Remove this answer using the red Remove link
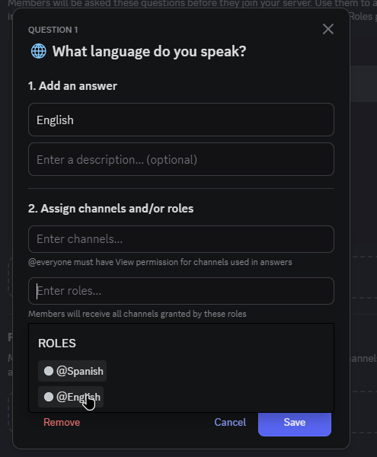The width and height of the screenshot is (377, 457). click(62, 422)
